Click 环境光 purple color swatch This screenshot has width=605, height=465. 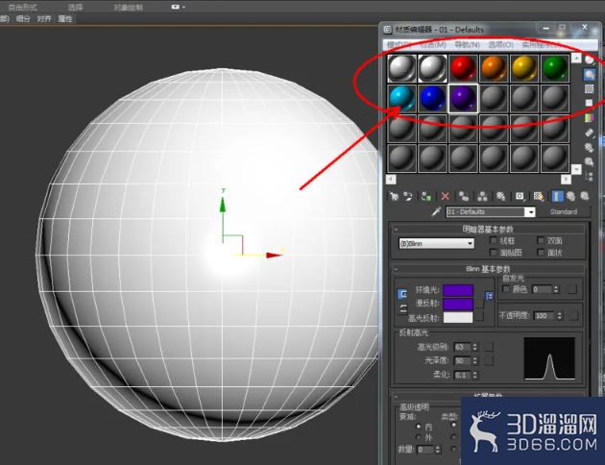[458, 290]
